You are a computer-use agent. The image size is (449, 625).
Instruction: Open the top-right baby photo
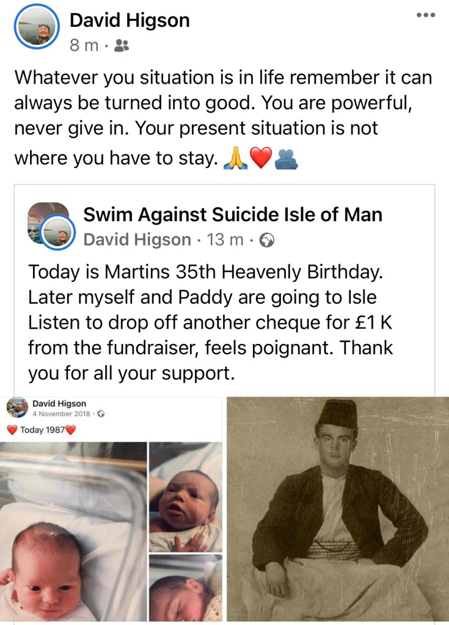point(185,496)
